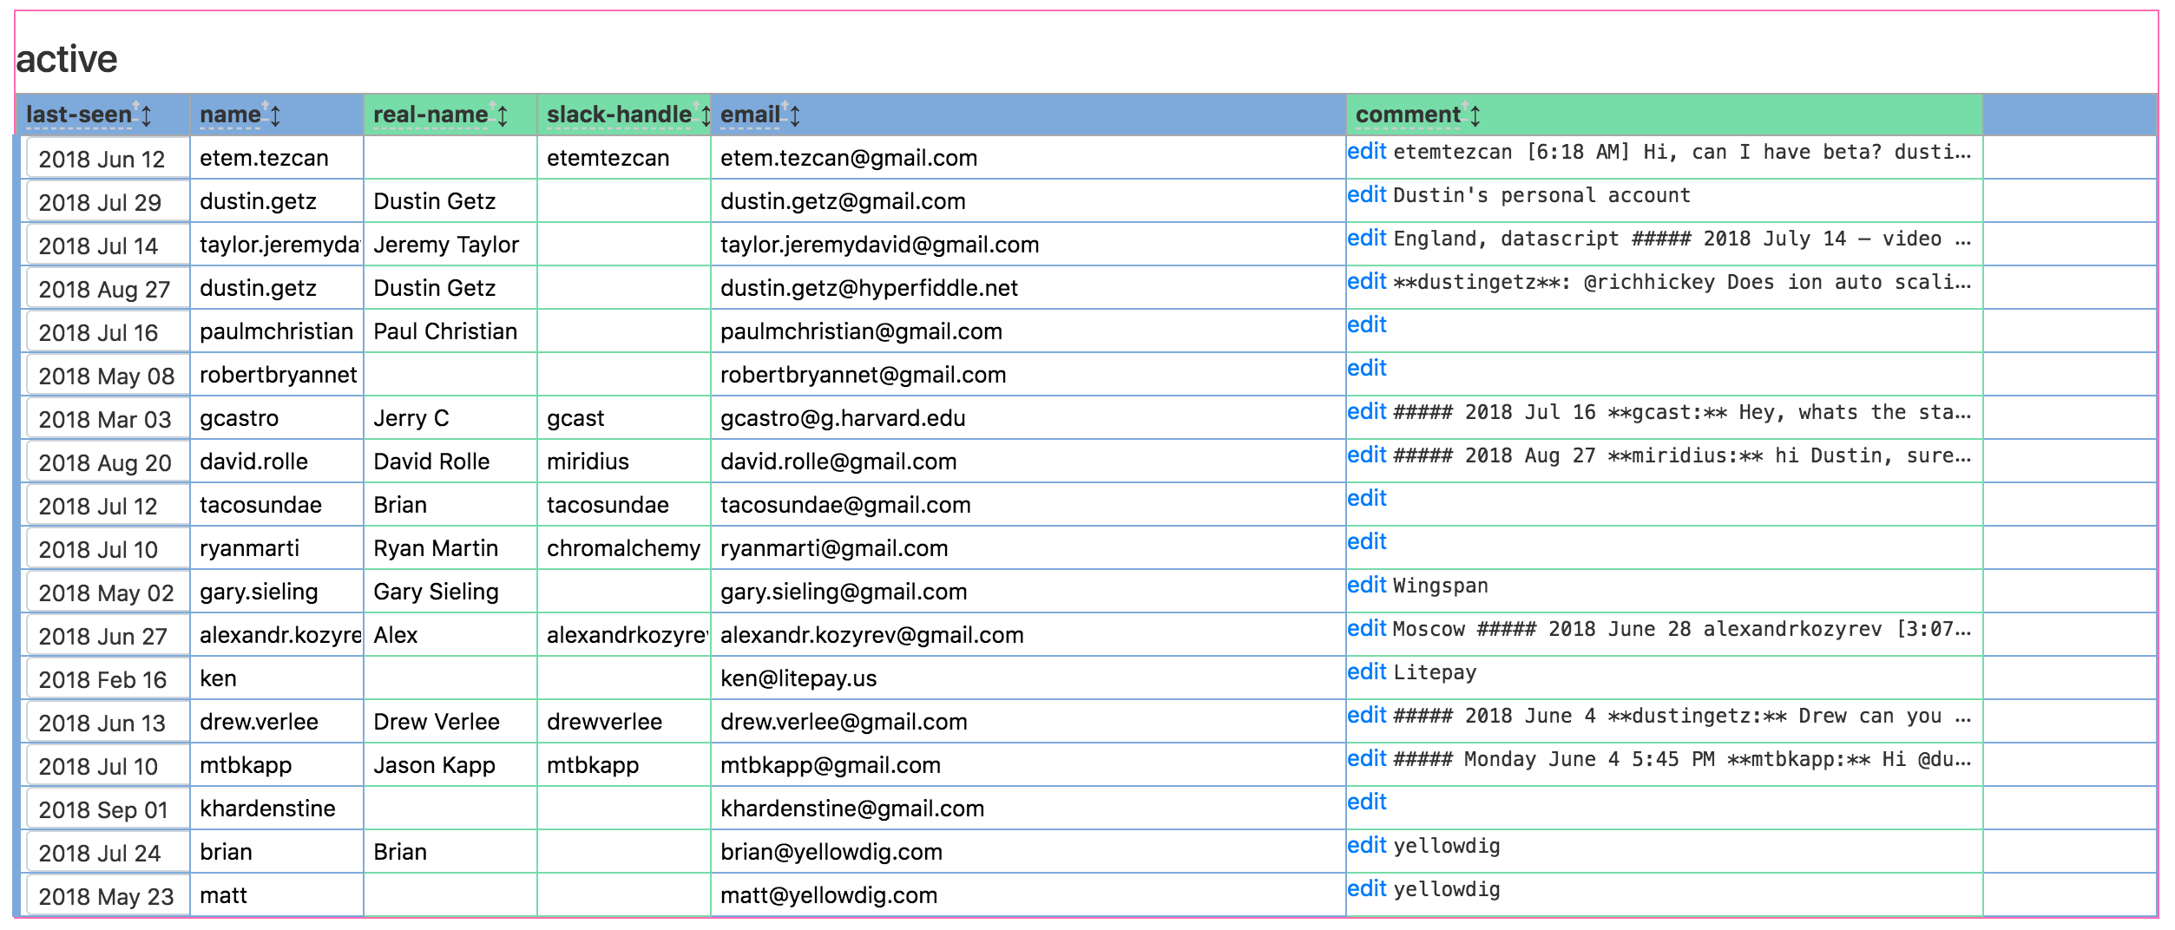
Task: Click last-seen date field in ryanmarti row
Action: (x=108, y=549)
